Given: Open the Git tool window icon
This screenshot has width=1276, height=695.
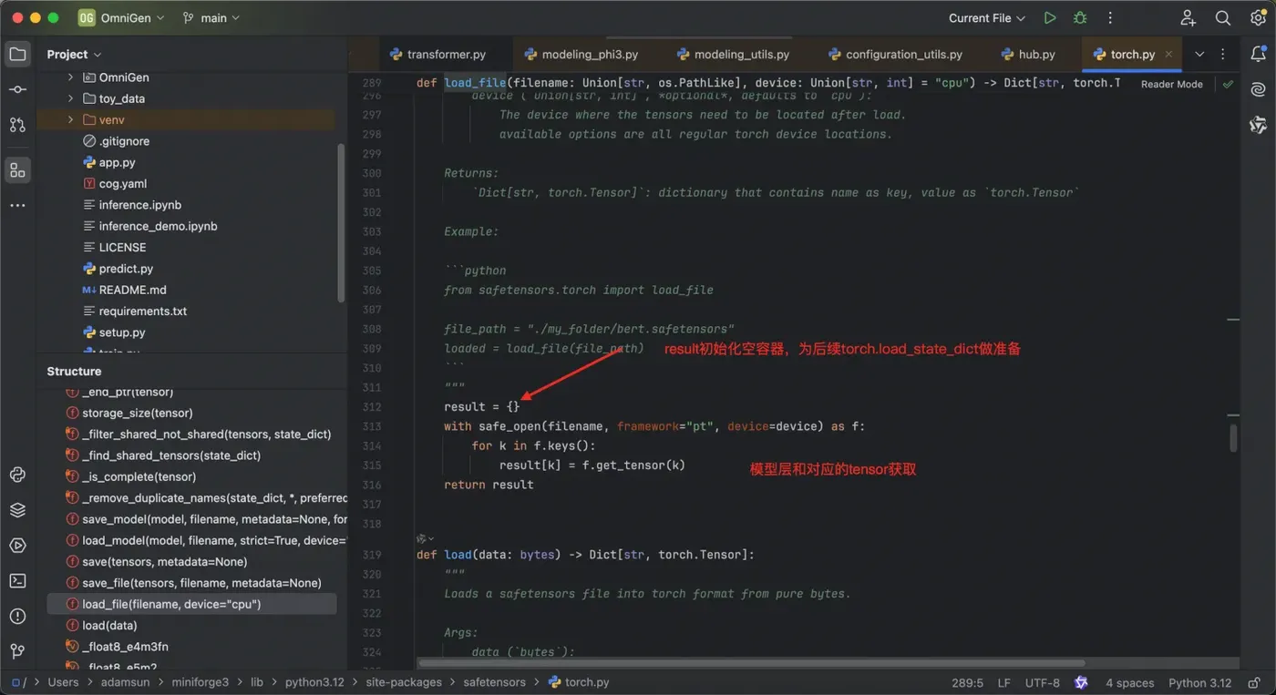Looking at the screenshot, I should coord(17,651).
